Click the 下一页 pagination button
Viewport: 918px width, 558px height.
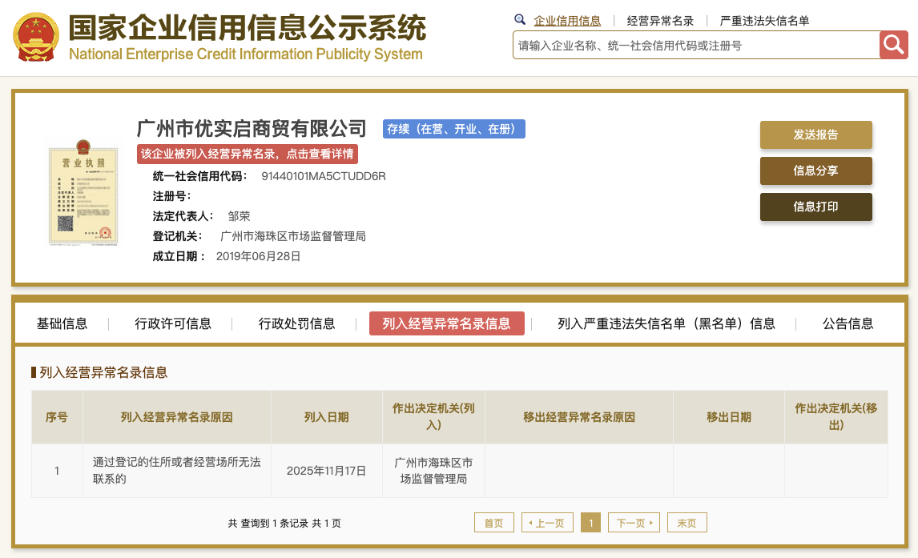(x=634, y=522)
